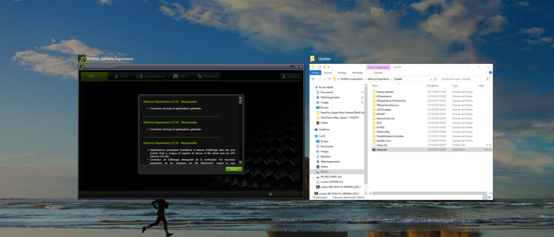Viewport: 554px width, 237px height.
Task: Open the Accueil ribbon tab
Action: pos(328,73)
